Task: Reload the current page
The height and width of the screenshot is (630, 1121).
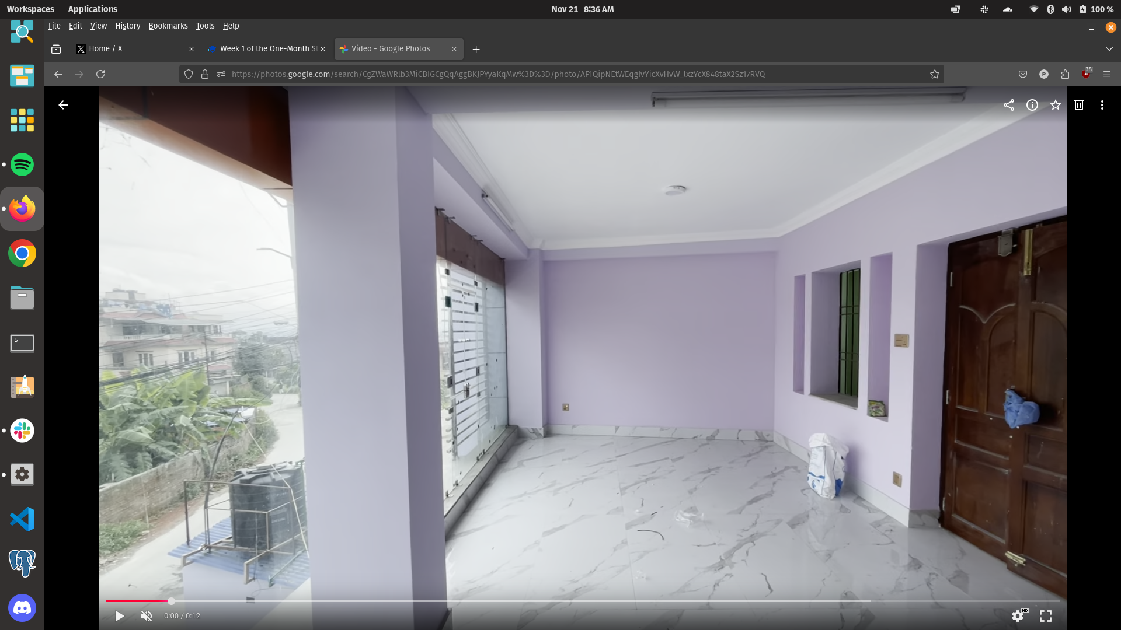Action: 100,74
